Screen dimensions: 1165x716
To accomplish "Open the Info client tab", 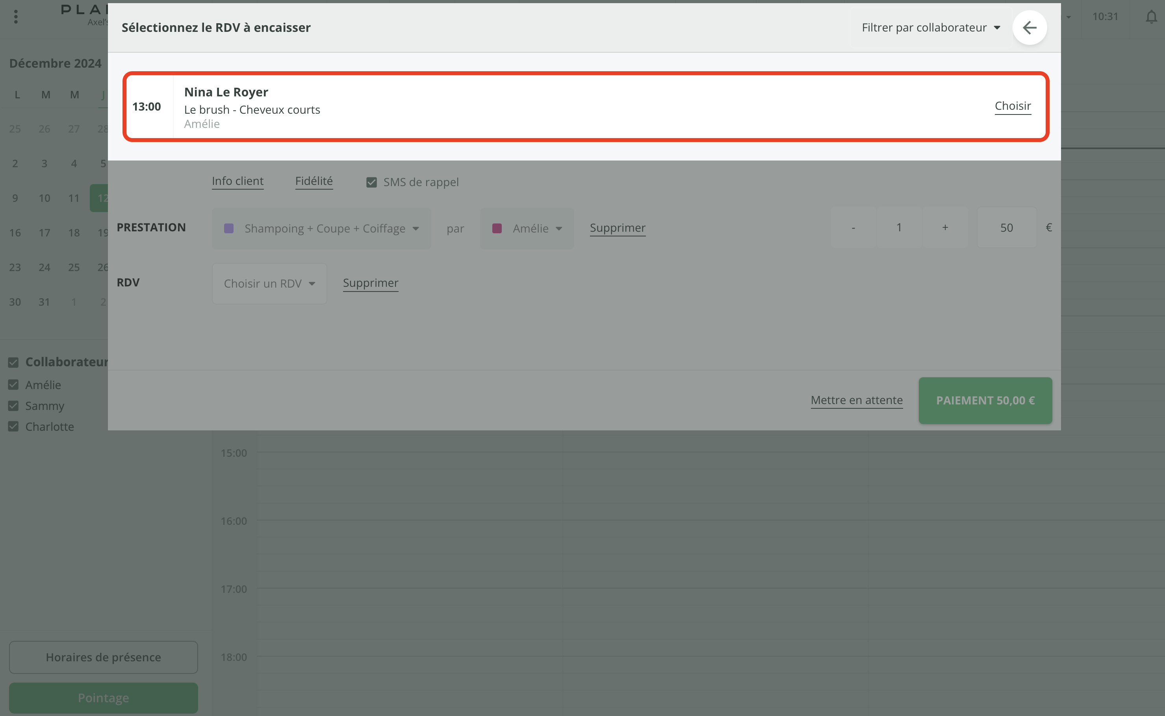I will 237,181.
